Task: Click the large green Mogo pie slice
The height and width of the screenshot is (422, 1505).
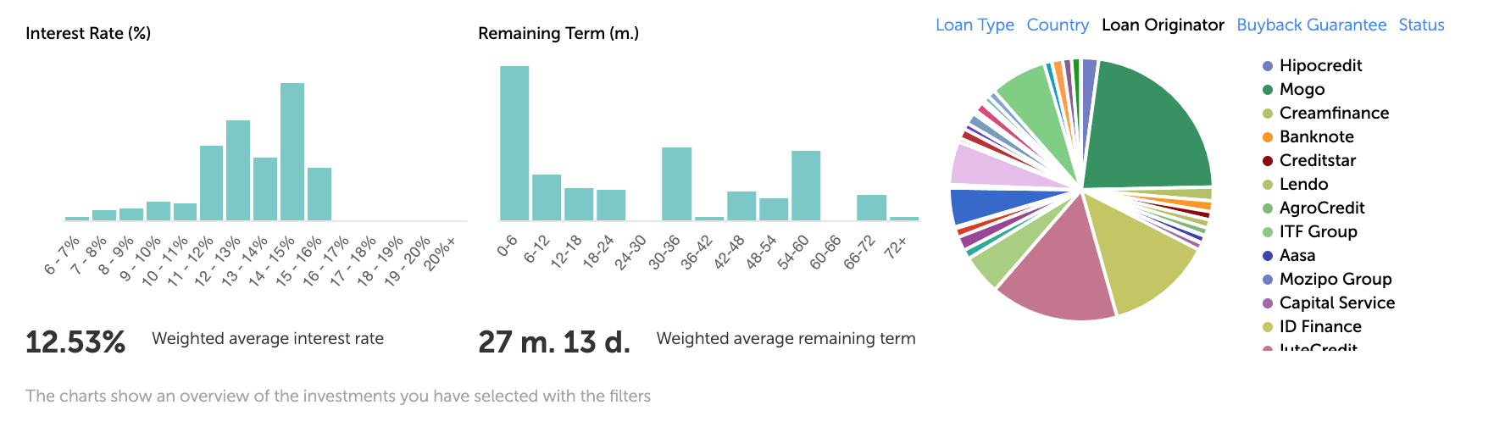Action: click(x=1148, y=127)
